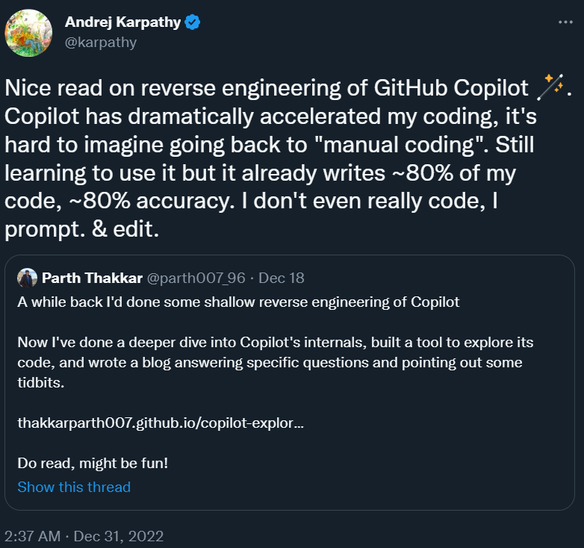Screen dimensions: 584x548
Task: Click the blue verified badge
Action: 193,22
